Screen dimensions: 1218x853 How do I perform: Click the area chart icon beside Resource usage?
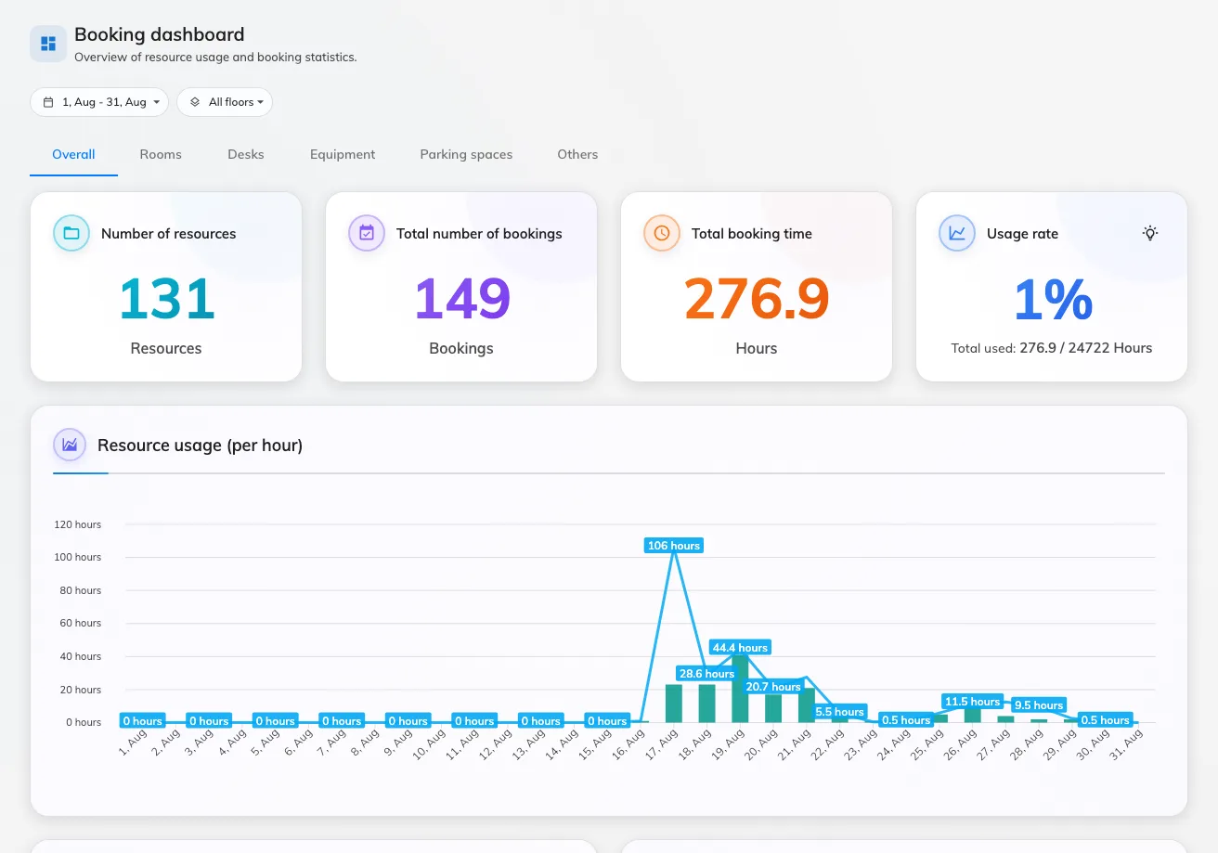70,446
